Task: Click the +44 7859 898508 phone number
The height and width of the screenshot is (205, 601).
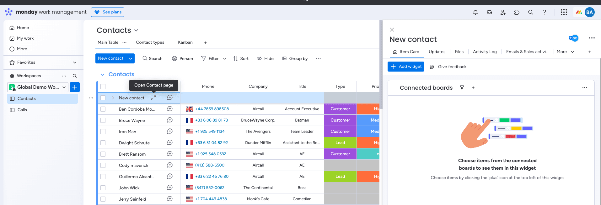Action: [212, 109]
